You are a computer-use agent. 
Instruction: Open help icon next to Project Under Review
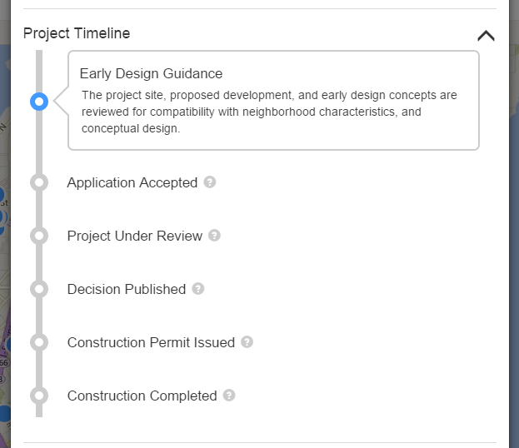point(215,235)
